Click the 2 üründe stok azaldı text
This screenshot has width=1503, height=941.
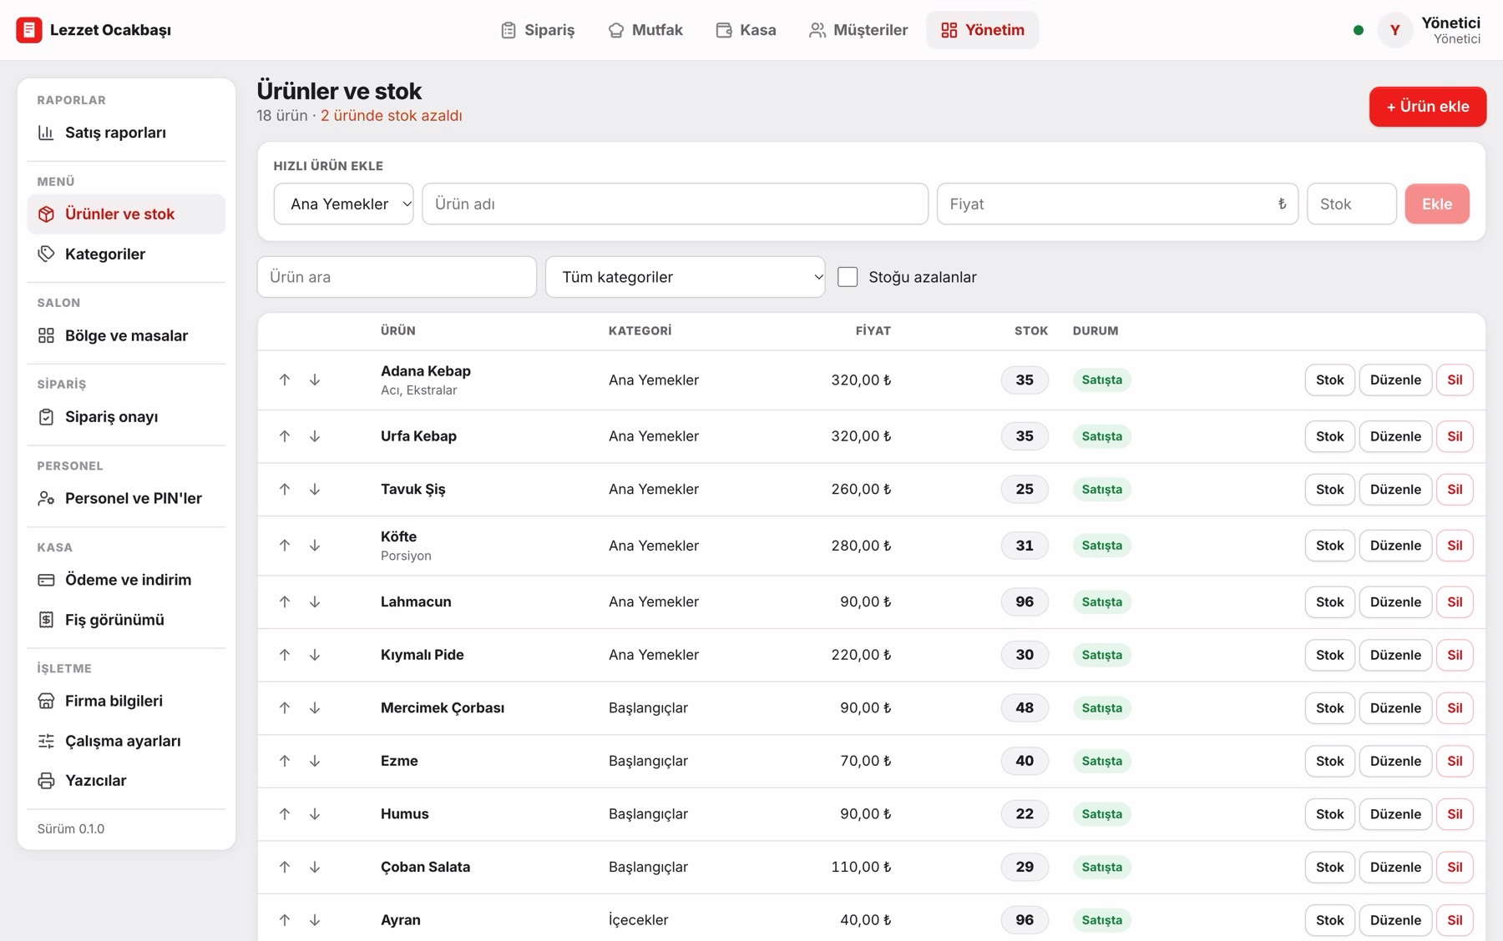tap(392, 116)
